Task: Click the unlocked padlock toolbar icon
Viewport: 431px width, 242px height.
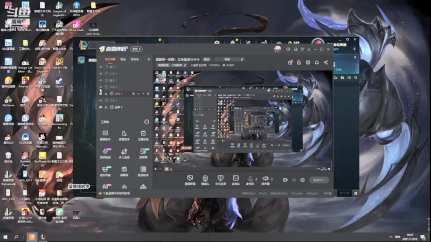Action: click(299, 62)
